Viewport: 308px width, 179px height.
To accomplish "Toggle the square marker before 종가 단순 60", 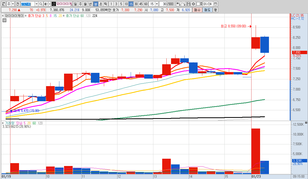I will coord(64,16).
